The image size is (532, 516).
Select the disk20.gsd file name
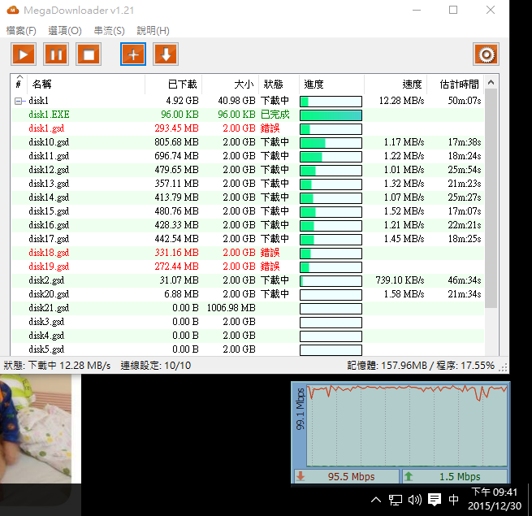point(49,294)
